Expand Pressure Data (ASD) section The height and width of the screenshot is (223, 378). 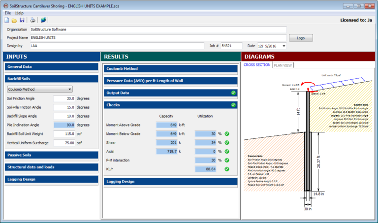click(170, 81)
